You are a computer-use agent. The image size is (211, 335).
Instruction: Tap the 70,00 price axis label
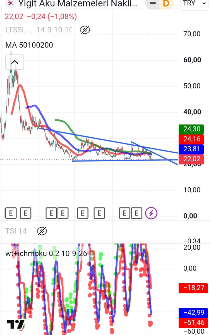(192, 34)
